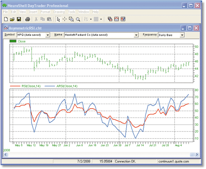Click the horizontal scrollbar thumb
Viewport: 206px width, 169px height.
click(x=192, y=155)
